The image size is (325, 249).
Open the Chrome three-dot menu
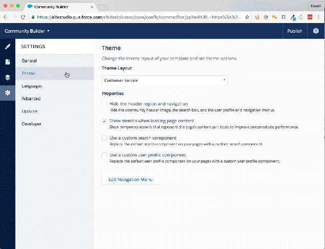point(319,17)
